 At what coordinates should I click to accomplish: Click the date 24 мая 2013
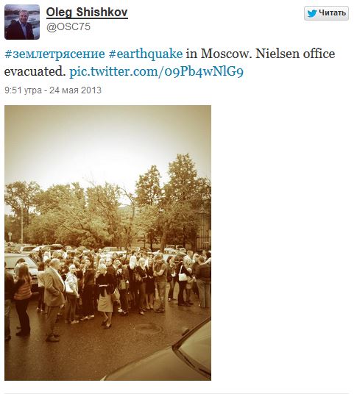point(75,90)
